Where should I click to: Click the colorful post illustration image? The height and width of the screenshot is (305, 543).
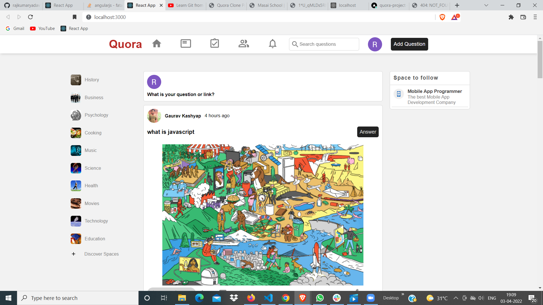[263, 215]
